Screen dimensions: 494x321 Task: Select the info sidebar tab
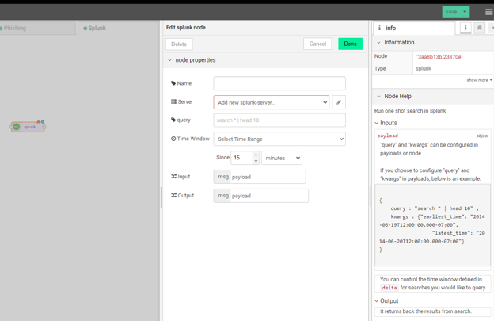414,28
